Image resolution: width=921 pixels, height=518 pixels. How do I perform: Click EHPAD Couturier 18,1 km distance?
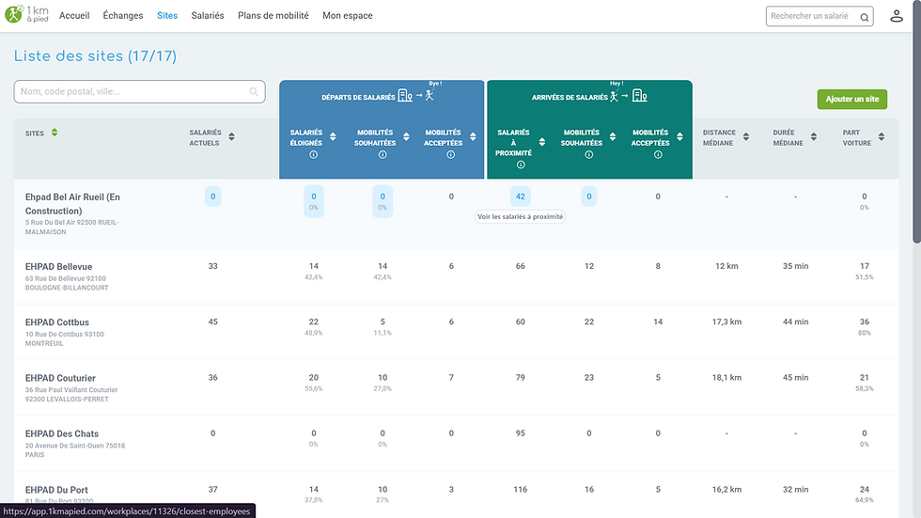[726, 378]
